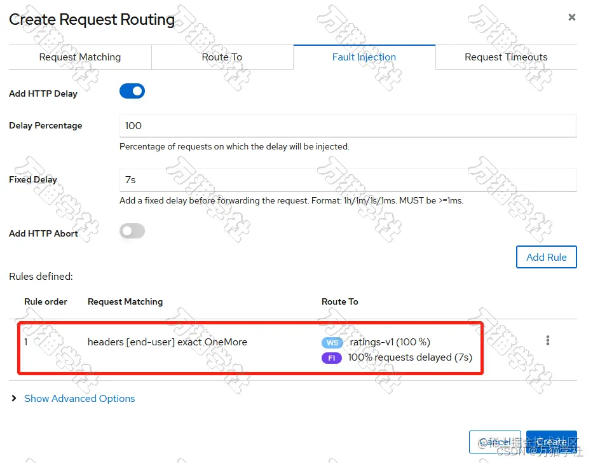Toggle the Add HTTP Delay switch off
Viewport: 593px width, 463px height.
click(132, 91)
